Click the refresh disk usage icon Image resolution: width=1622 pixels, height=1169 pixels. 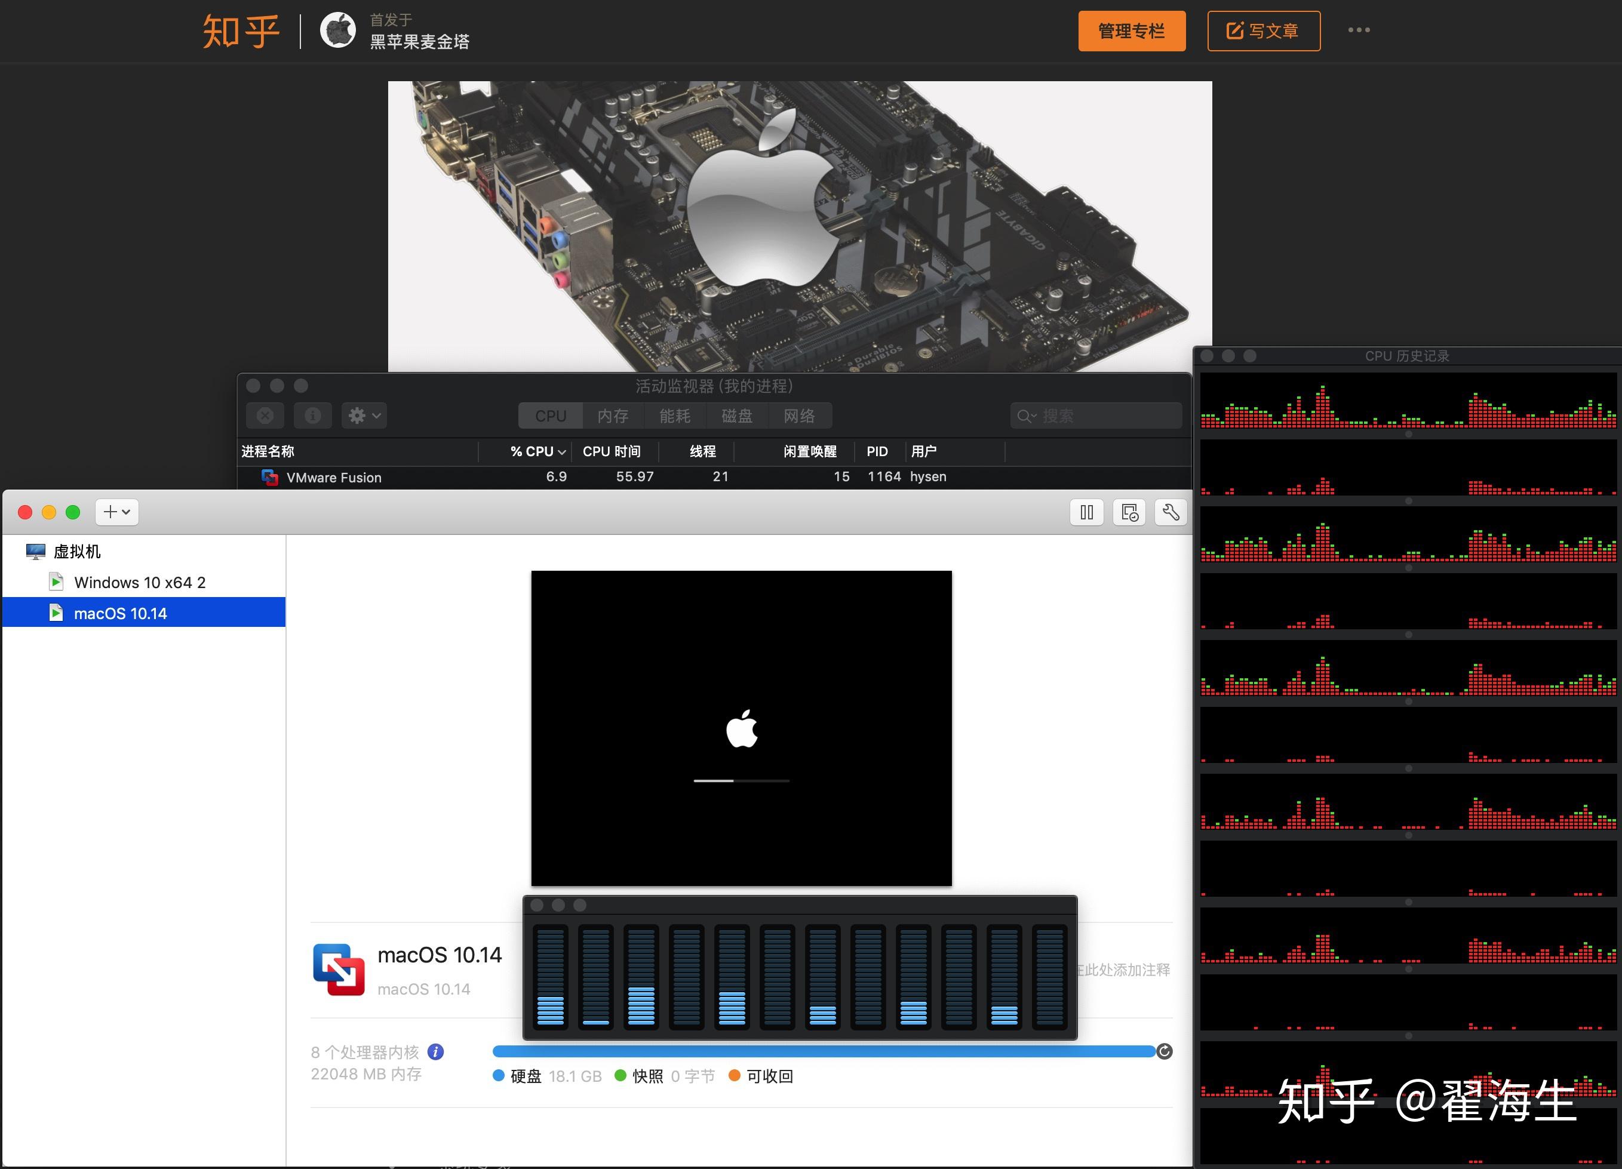click(1165, 1051)
